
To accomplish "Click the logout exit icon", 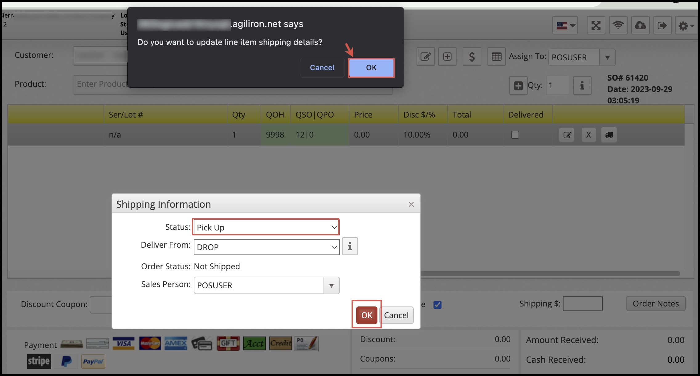I will pos(662,26).
